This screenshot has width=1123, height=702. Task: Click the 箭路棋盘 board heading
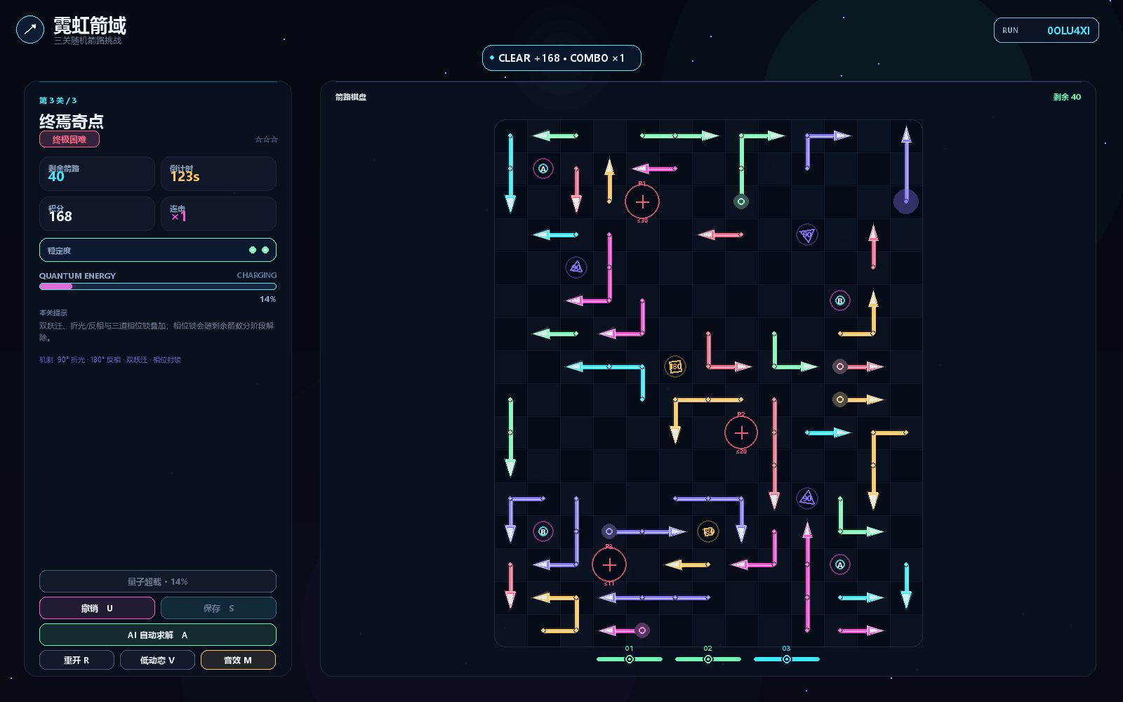[351, 97]
